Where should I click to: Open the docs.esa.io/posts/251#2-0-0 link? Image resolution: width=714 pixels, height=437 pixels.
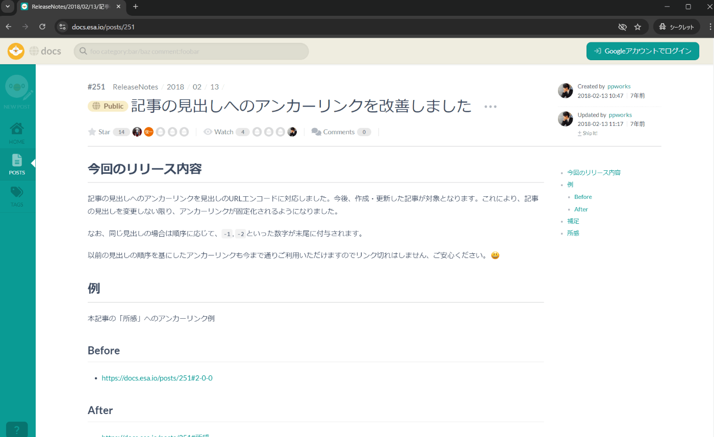[x=157, y=378]
